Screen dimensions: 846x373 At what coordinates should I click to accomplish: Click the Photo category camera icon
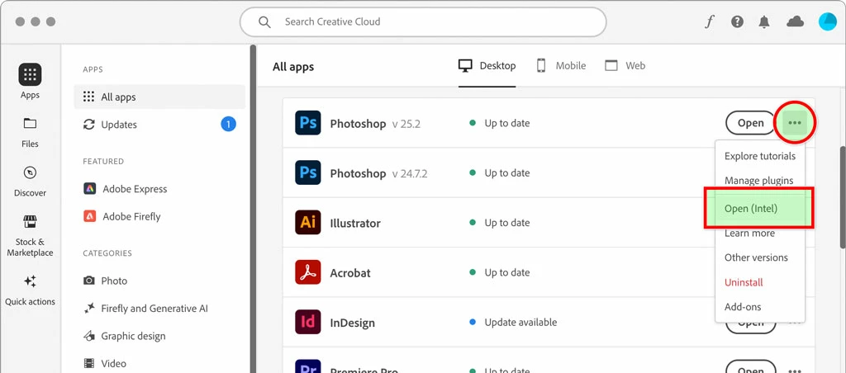tap(89, 281)
